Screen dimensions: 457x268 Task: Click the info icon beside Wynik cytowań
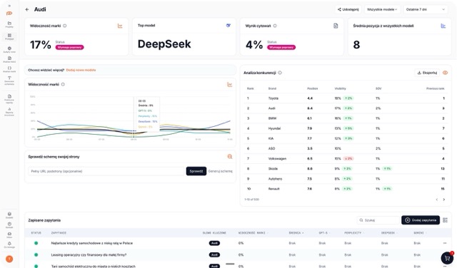coord(275,26)
